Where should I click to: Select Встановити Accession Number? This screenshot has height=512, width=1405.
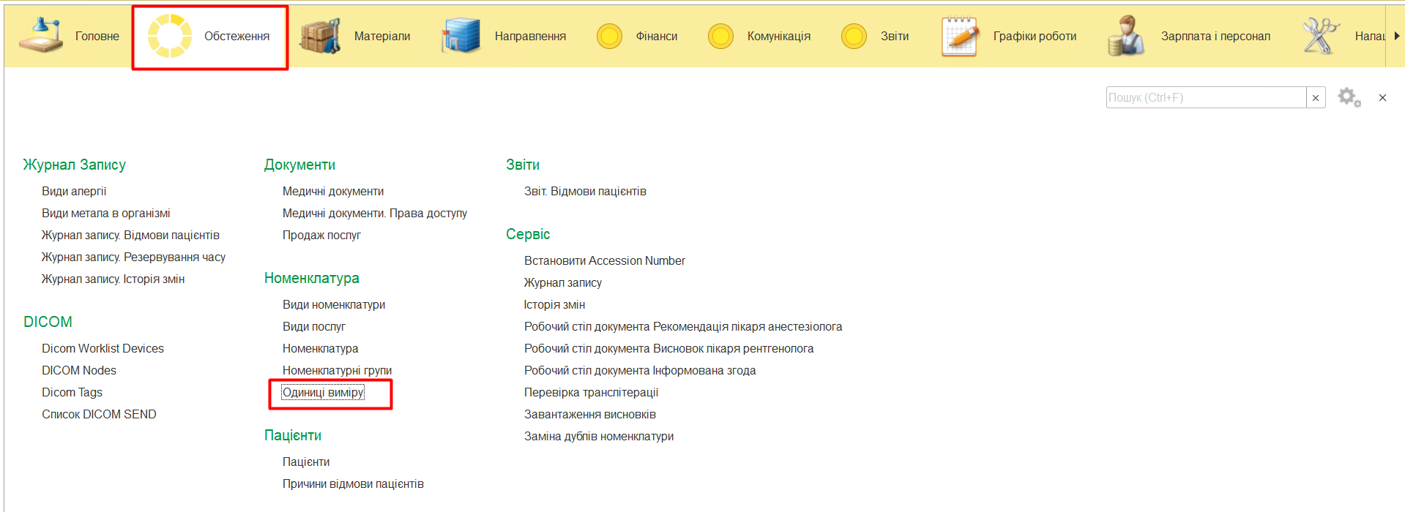pos(604,261)
